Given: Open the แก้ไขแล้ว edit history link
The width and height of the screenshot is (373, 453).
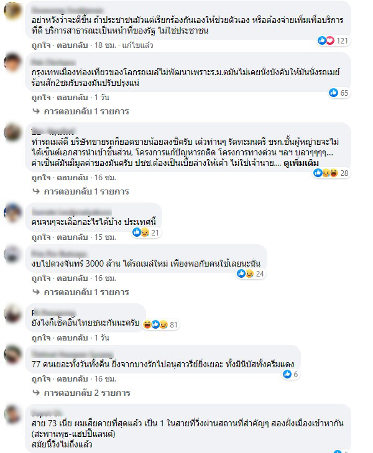Looking at the screenshot, I should 137,45.
